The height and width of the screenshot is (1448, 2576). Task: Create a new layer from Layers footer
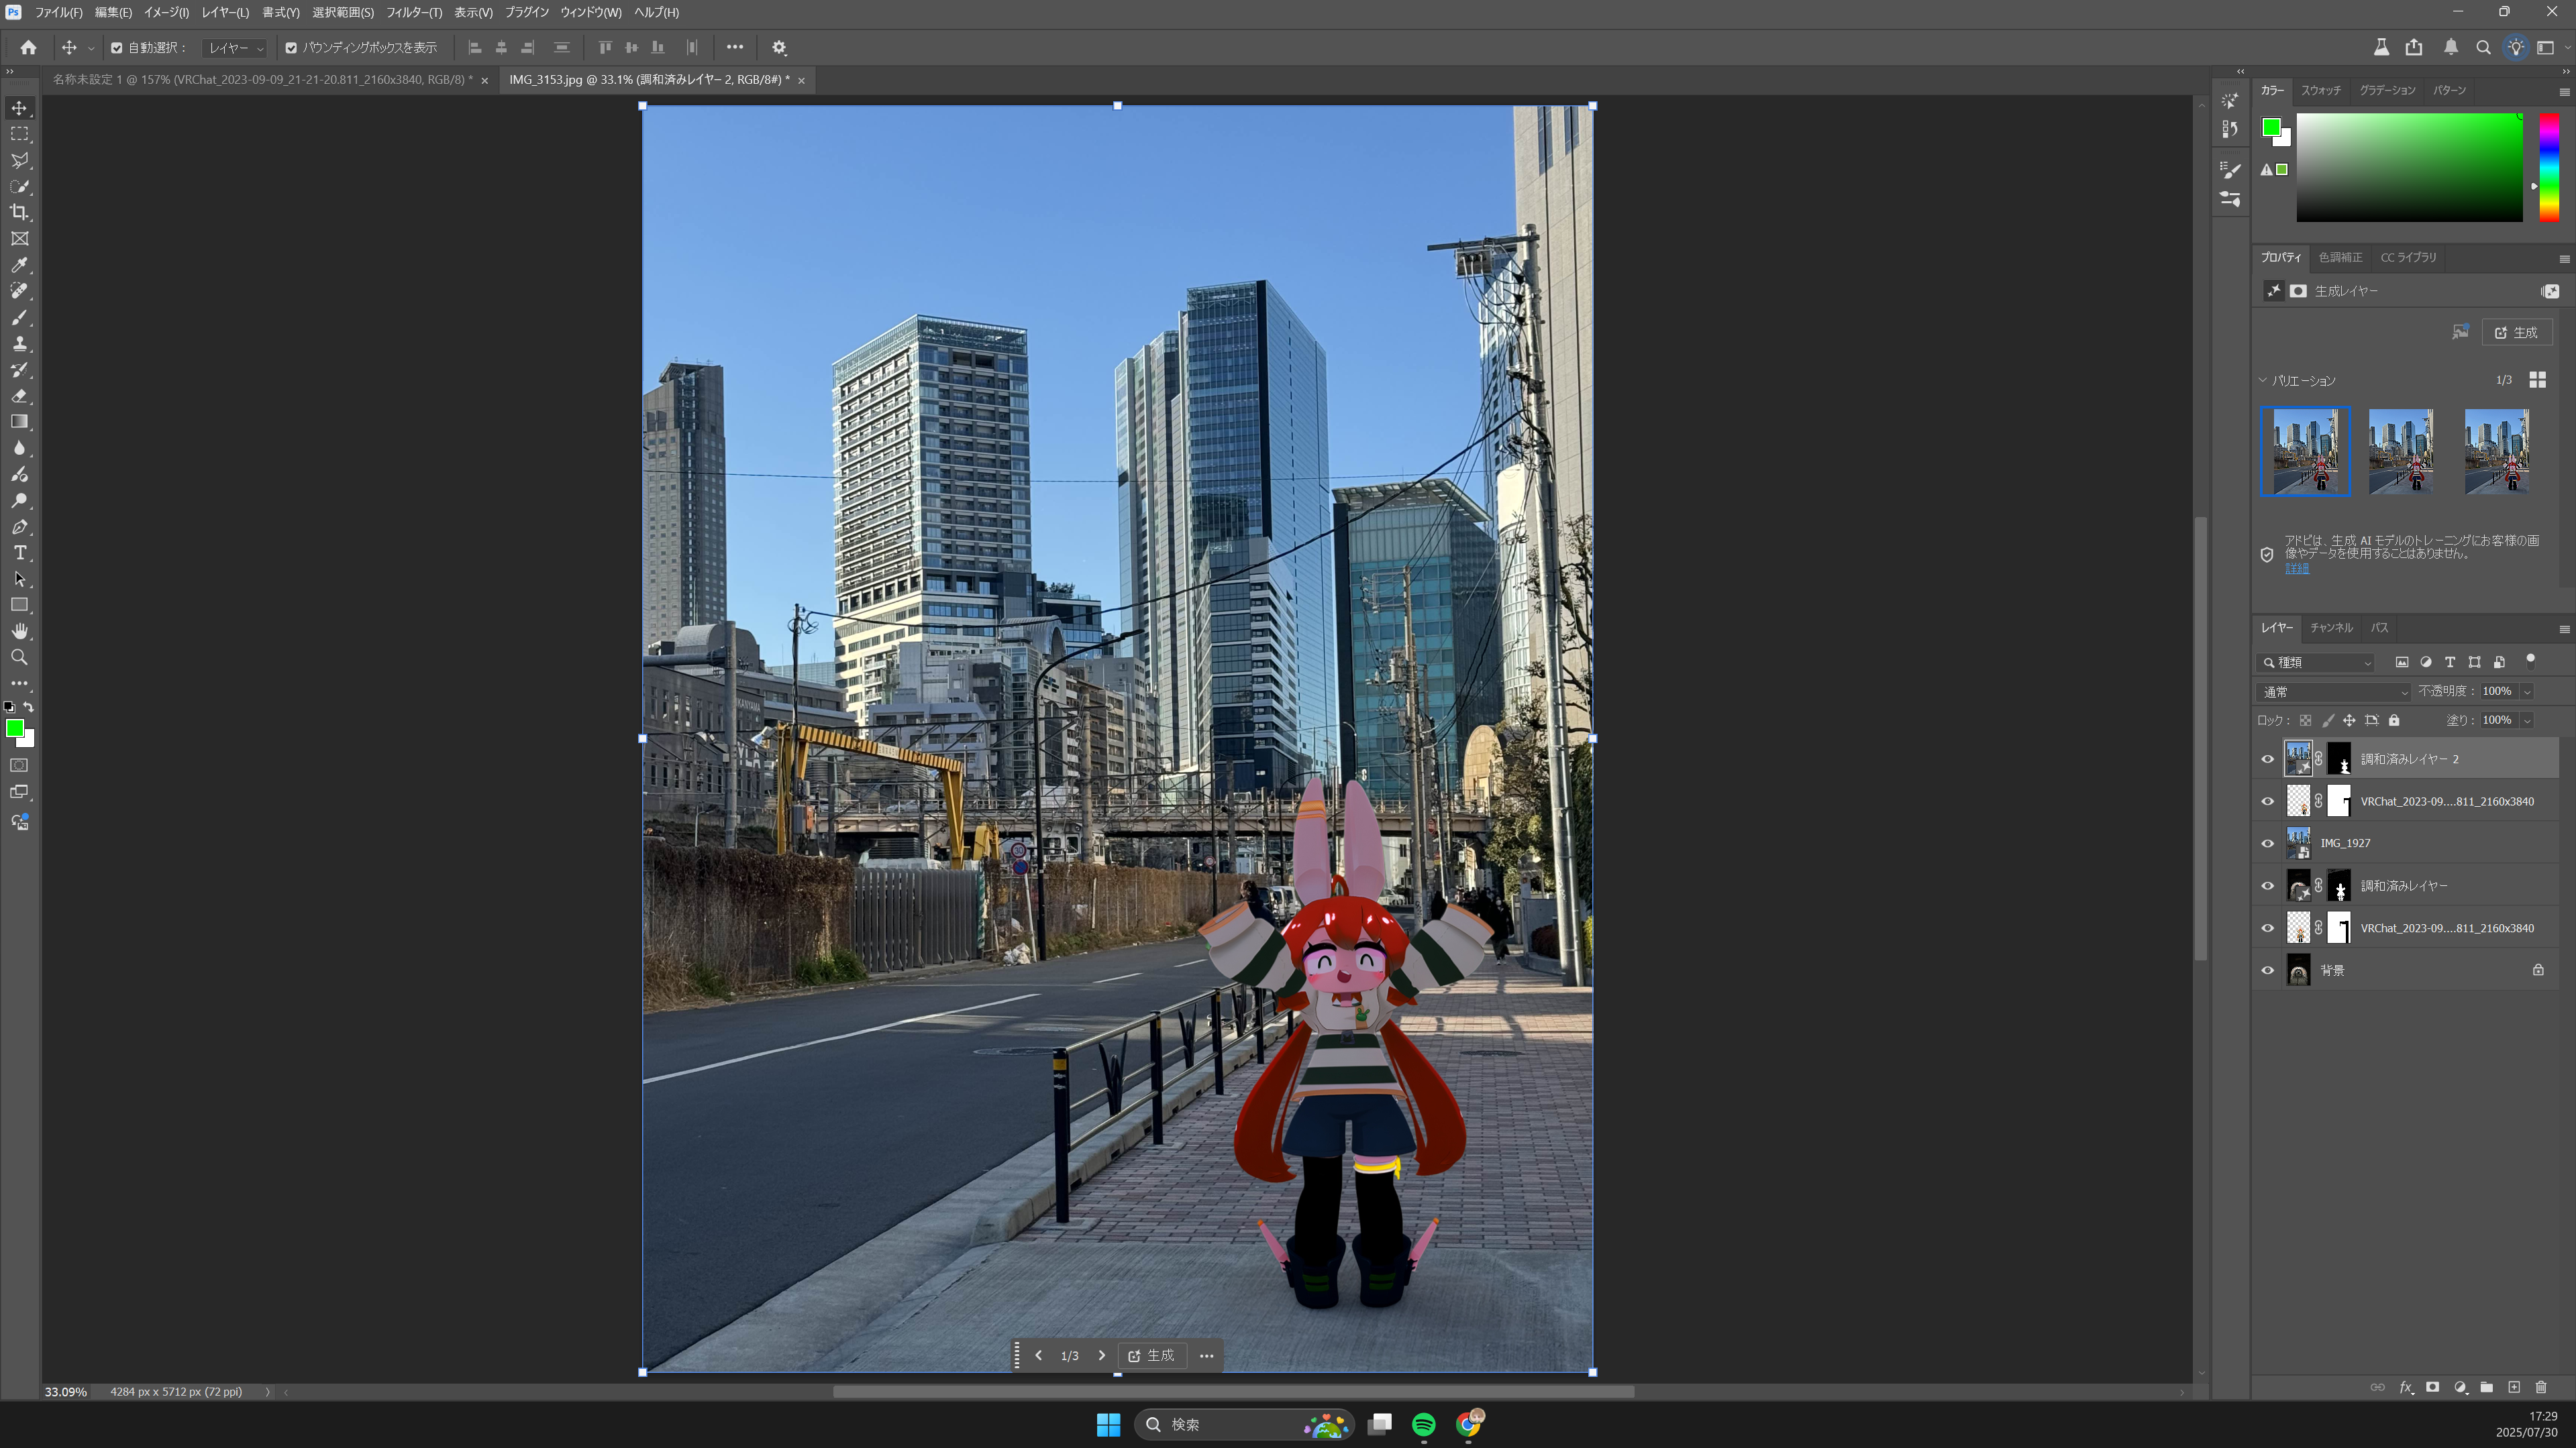2514,1387
